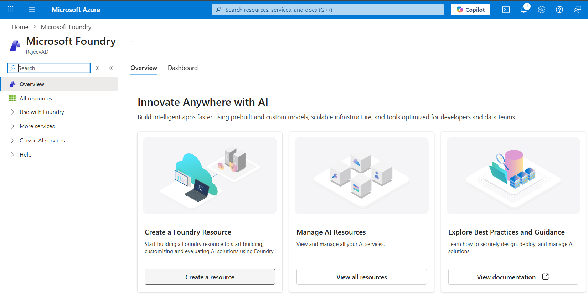588x294 pixels.
Task: Launch Cloud Shell from the top bar
Action: [x=506, y=10]
